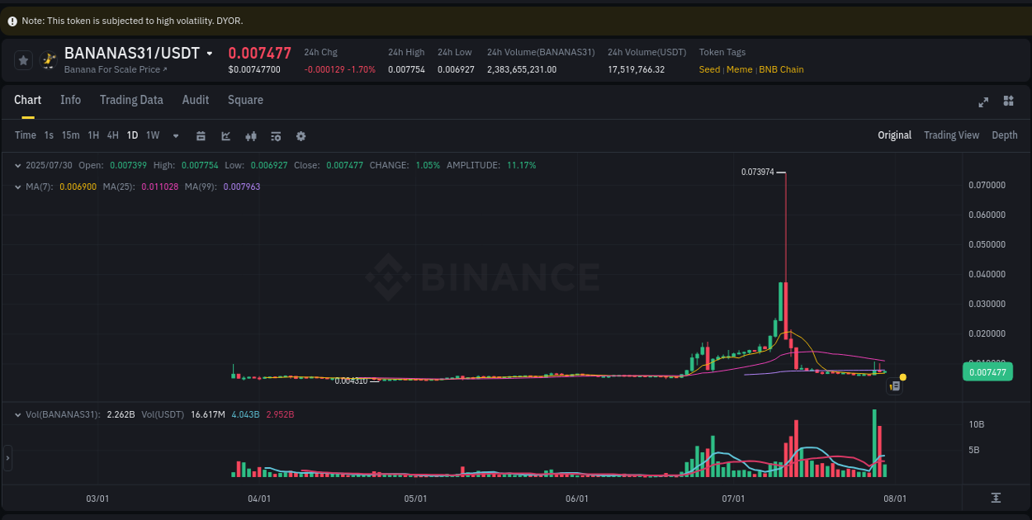Switch to the Trading Data tab

(x=131, y=100)
